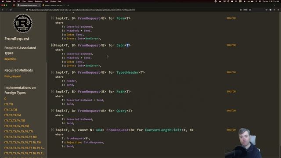Select the (T1, T2, T3, T4, T5) sidebar entry

(14, 121)
